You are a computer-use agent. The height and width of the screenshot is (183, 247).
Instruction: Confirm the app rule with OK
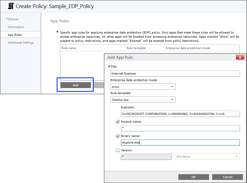pos(193,177)
